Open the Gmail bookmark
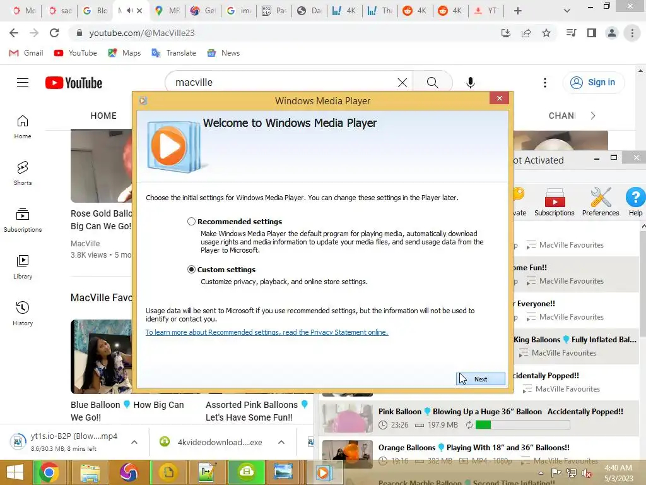The width and height of the screenshot is (646, 485). point(26,53)
